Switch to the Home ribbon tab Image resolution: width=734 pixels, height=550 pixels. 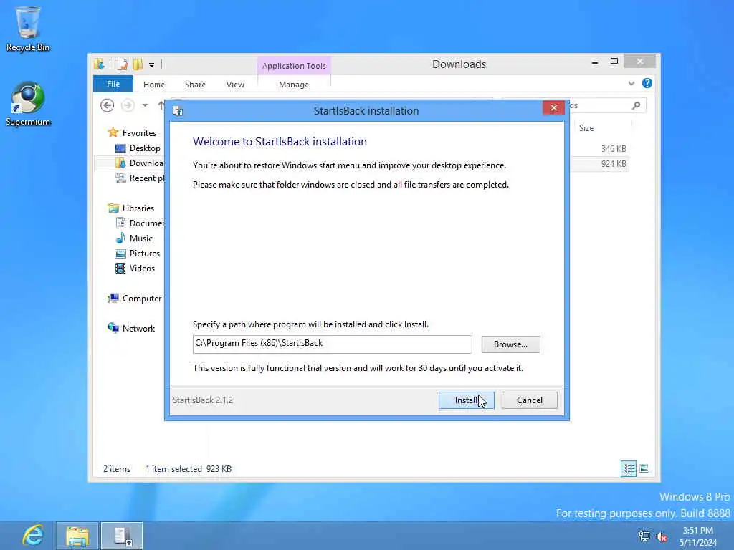click(x=154, y=85)
